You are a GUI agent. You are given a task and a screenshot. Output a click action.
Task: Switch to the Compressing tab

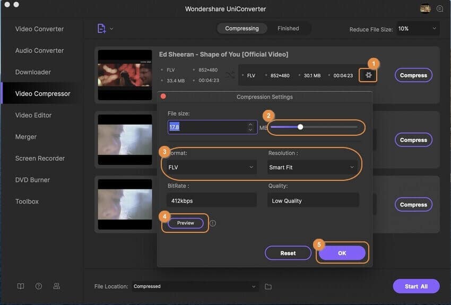pos(242,29)
